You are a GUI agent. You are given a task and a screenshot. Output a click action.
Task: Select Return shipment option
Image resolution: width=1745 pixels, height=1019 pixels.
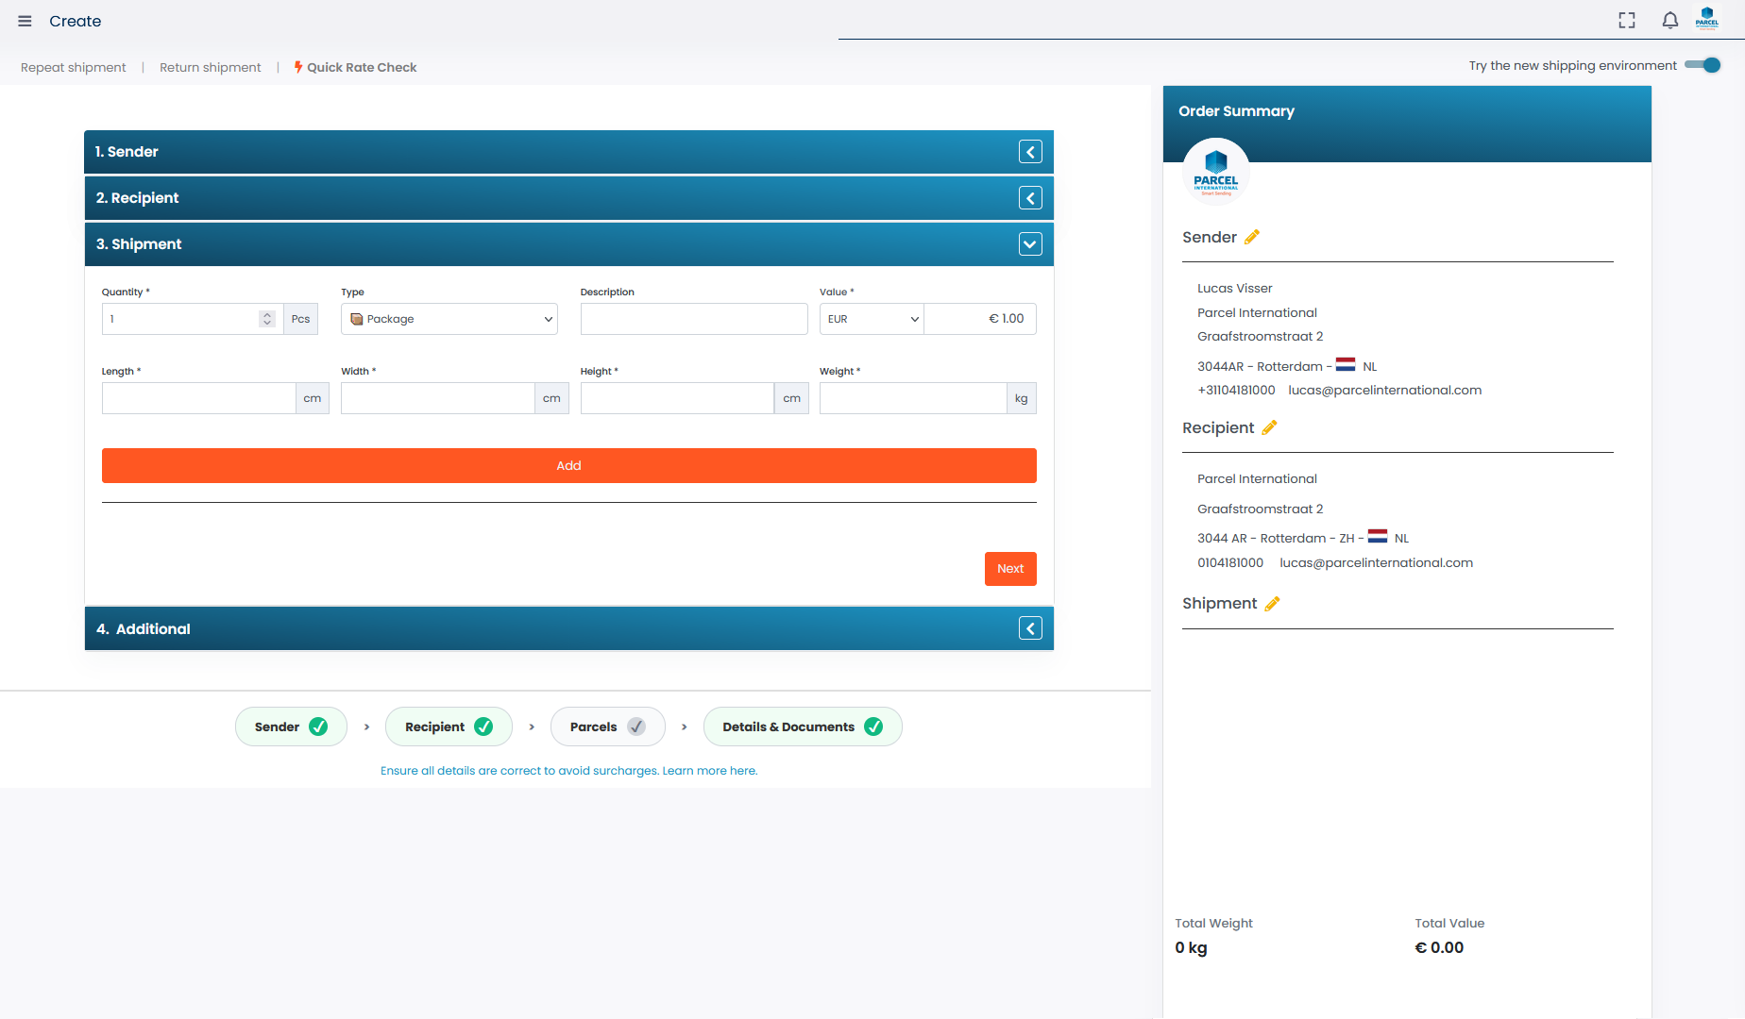(210, 67)
